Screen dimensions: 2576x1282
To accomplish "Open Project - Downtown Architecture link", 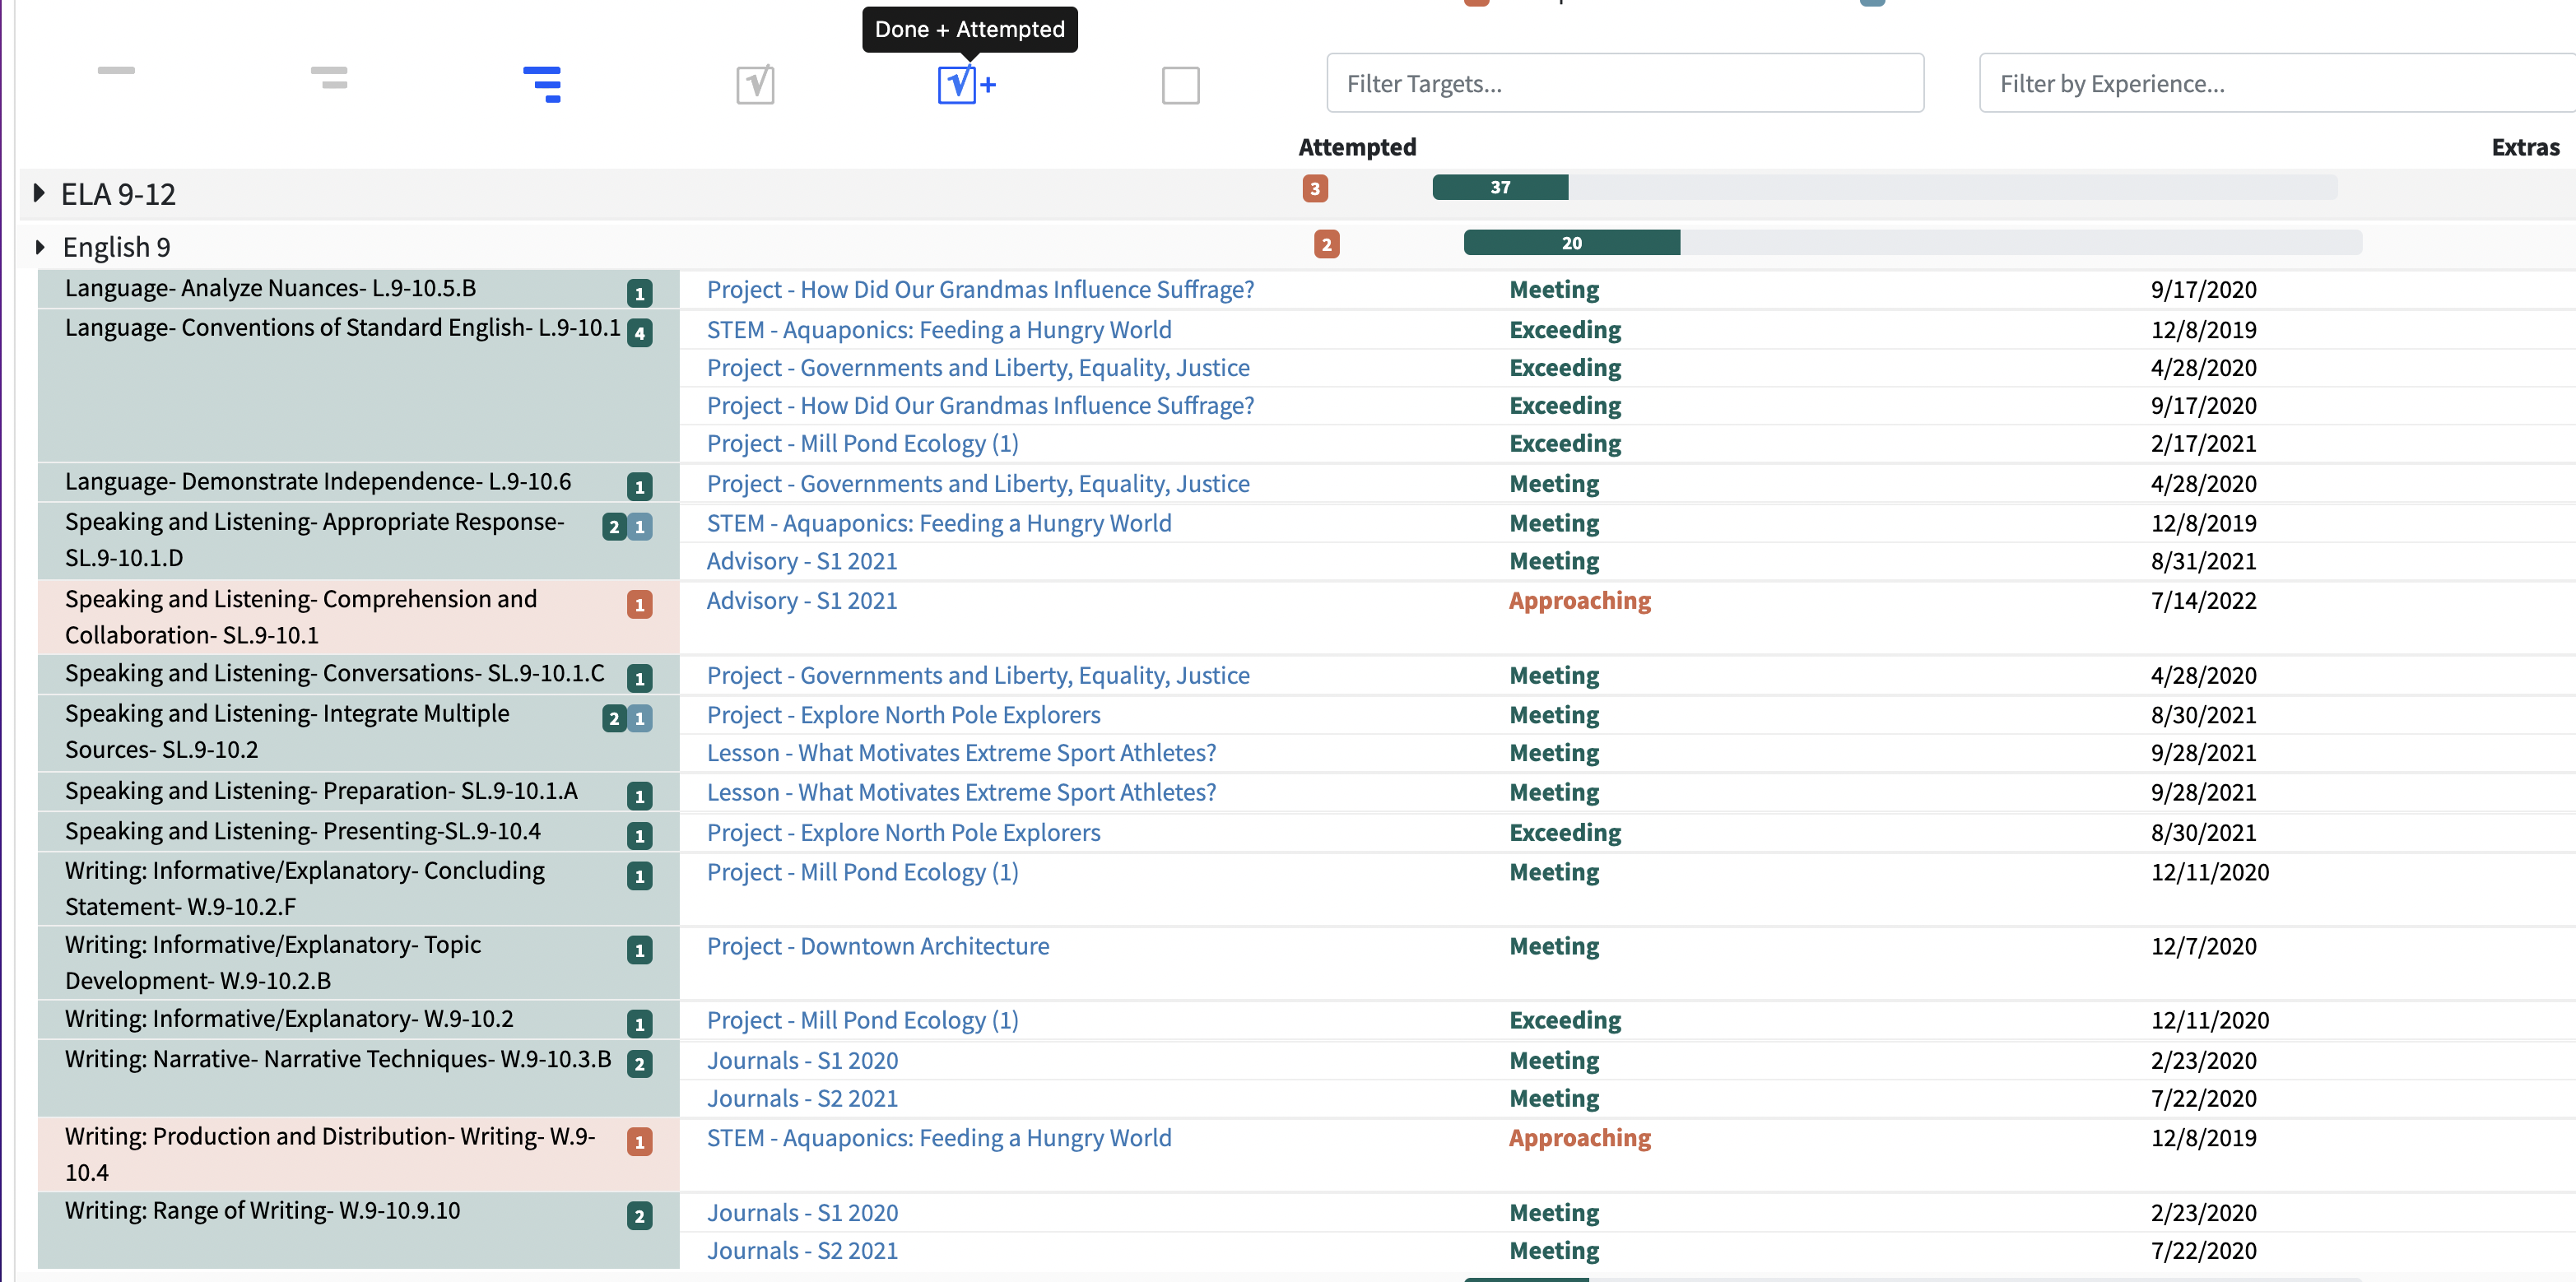I will 877,946.
